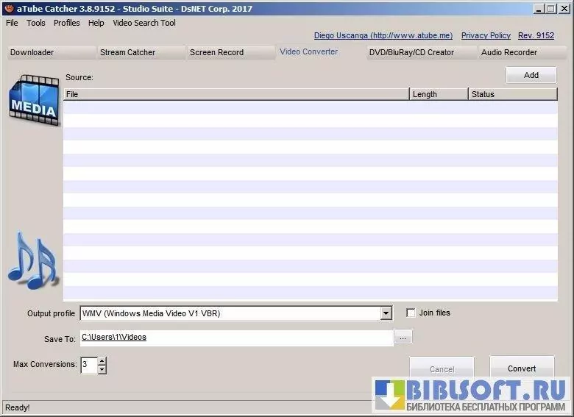Open the Profiles menu
The height and width of the screenshot is (417, 574).
(67, 23)
